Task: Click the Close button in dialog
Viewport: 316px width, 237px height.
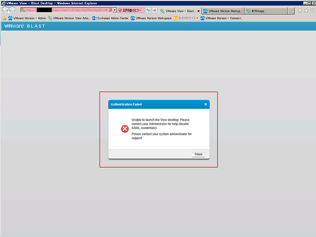Action: (198, 154)
